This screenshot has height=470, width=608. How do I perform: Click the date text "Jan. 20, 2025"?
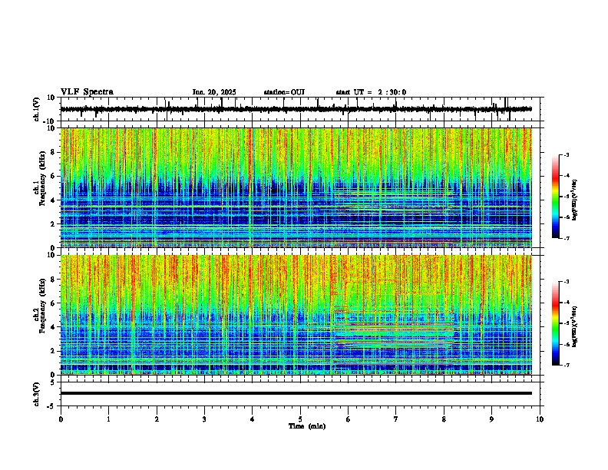point(214,92)
